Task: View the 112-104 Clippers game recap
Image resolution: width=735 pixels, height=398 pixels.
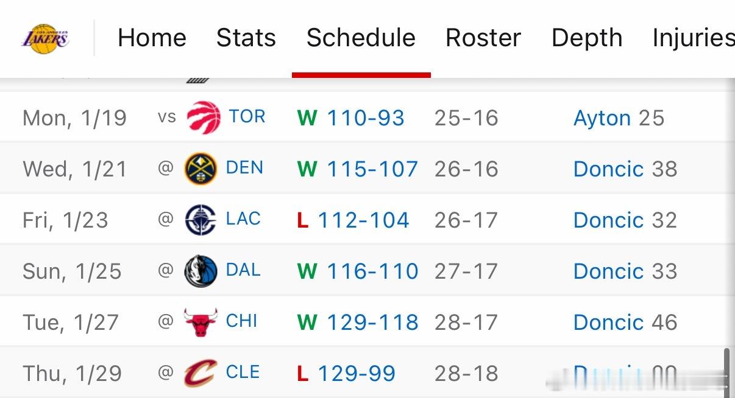Action: click(x=363, y=220)
